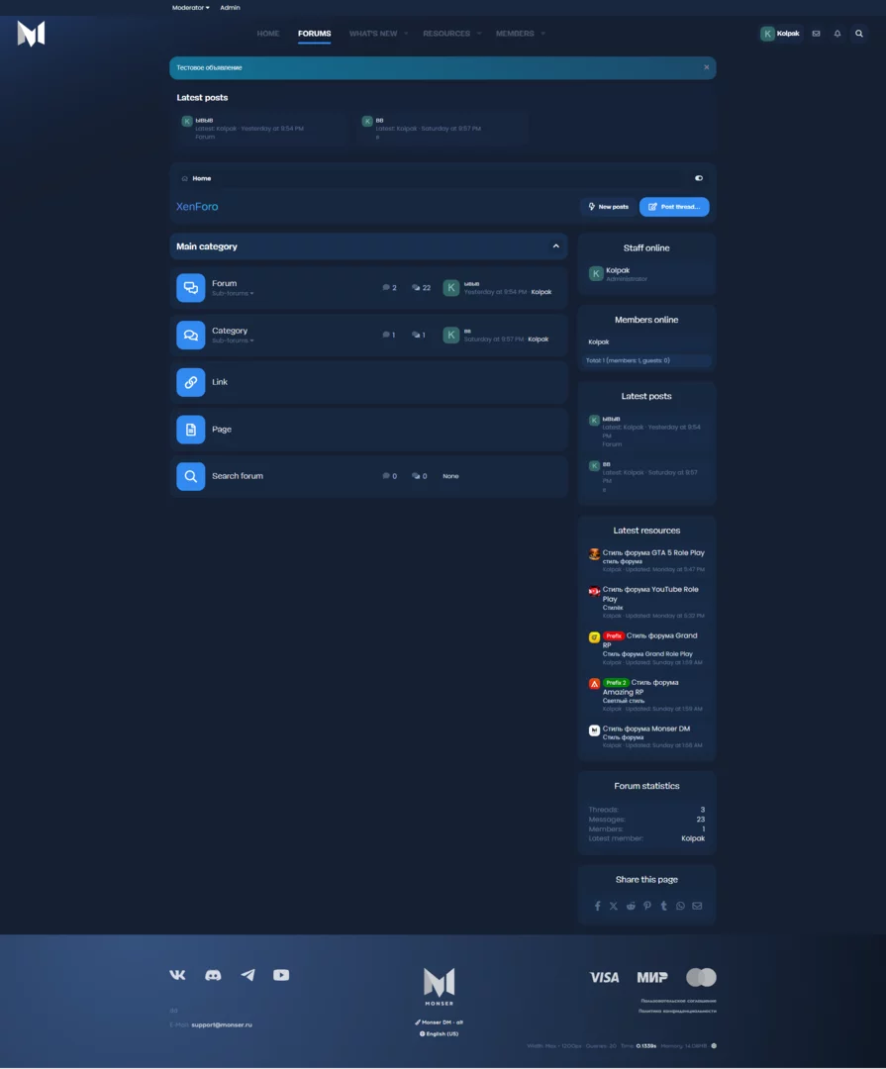The width and height of the screenshot is (886, 1069).
Task: Open the English (US) language chooser
Action: (x=439, y=1033)
